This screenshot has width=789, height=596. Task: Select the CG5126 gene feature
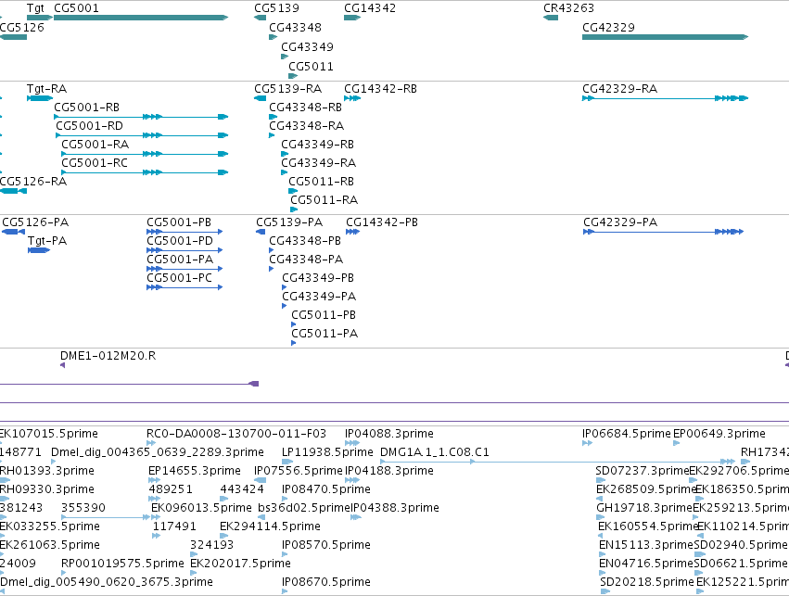coord(13,37)
